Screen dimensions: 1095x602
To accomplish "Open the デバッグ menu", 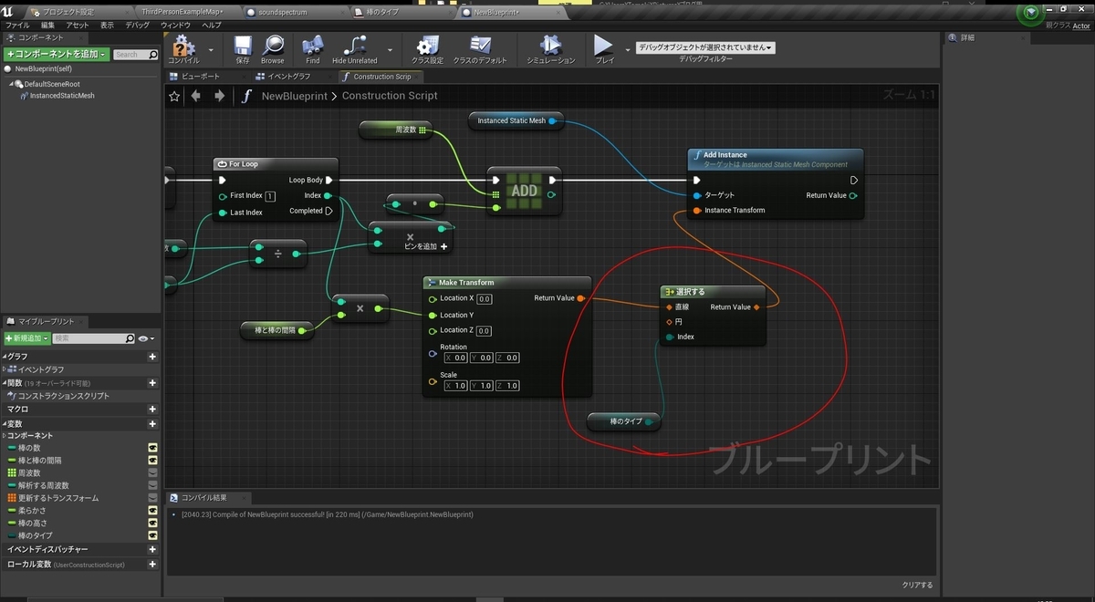I will pyautogui.click(x=137, y=26).
